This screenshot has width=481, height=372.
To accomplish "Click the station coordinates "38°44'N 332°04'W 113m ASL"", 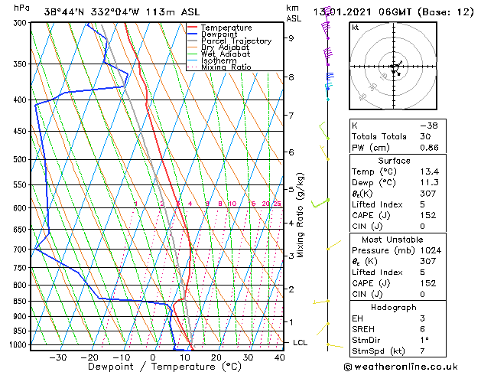I will 122,12.
